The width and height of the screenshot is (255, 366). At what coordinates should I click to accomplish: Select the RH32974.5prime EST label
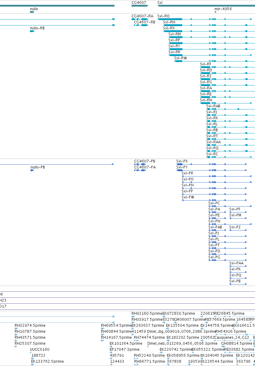tap(30, 326)
